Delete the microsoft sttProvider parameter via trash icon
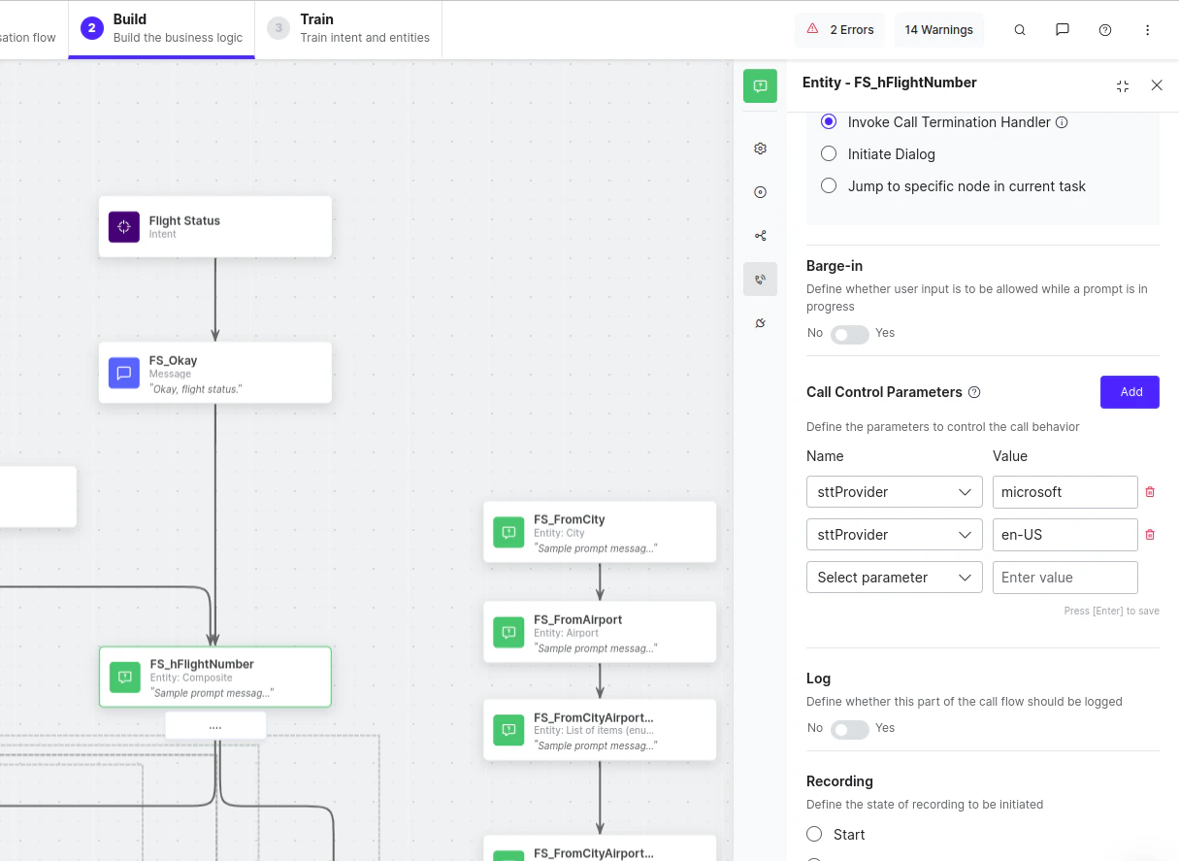 pyautogui.click(x=1150, y=491)
